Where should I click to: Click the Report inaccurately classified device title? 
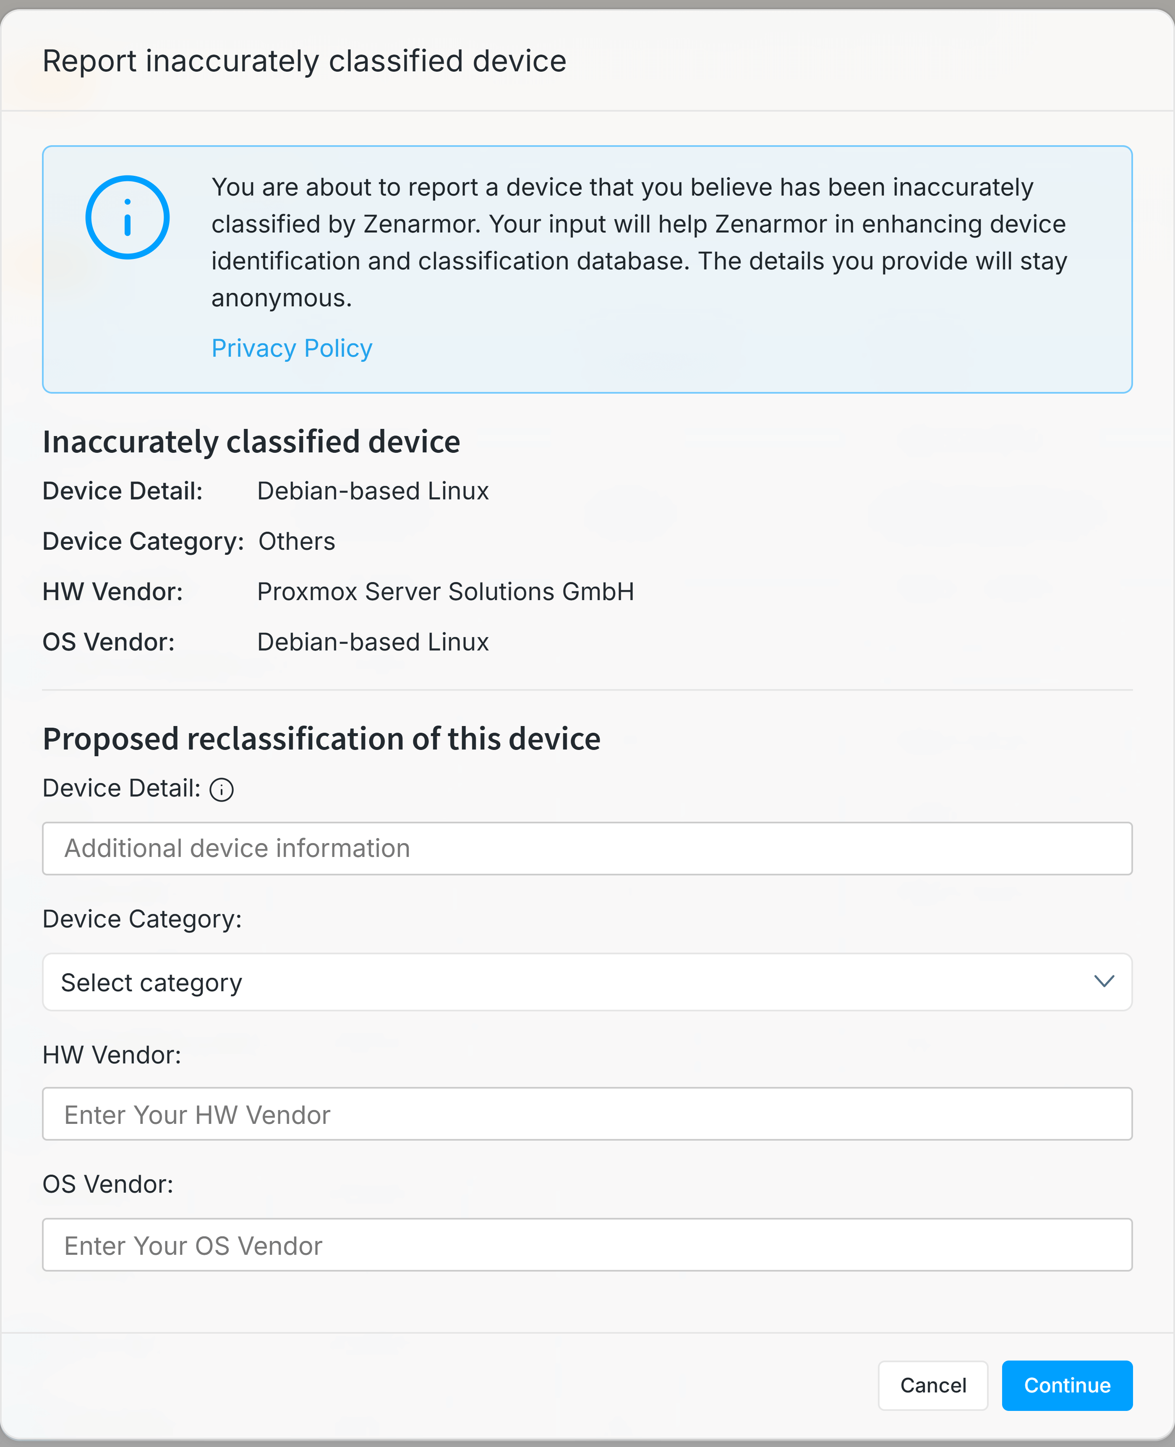[305, 61]
